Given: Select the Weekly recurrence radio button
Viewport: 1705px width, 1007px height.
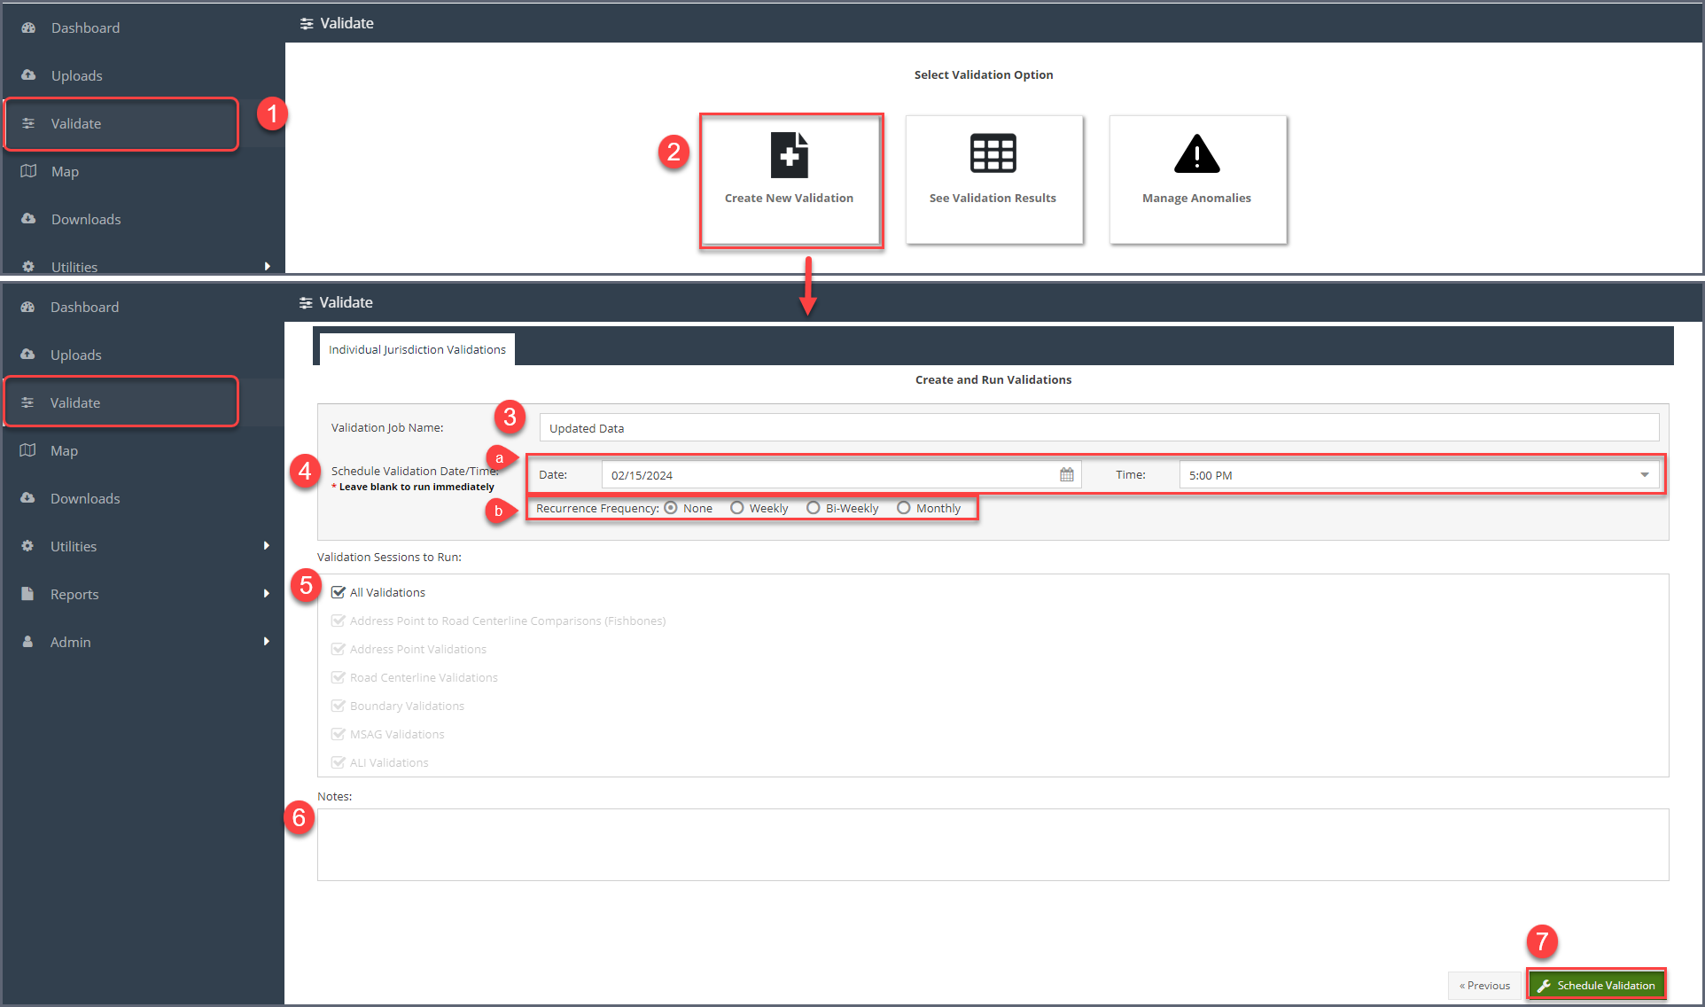Looking at the screenshot, I should (x=736, y=508).
